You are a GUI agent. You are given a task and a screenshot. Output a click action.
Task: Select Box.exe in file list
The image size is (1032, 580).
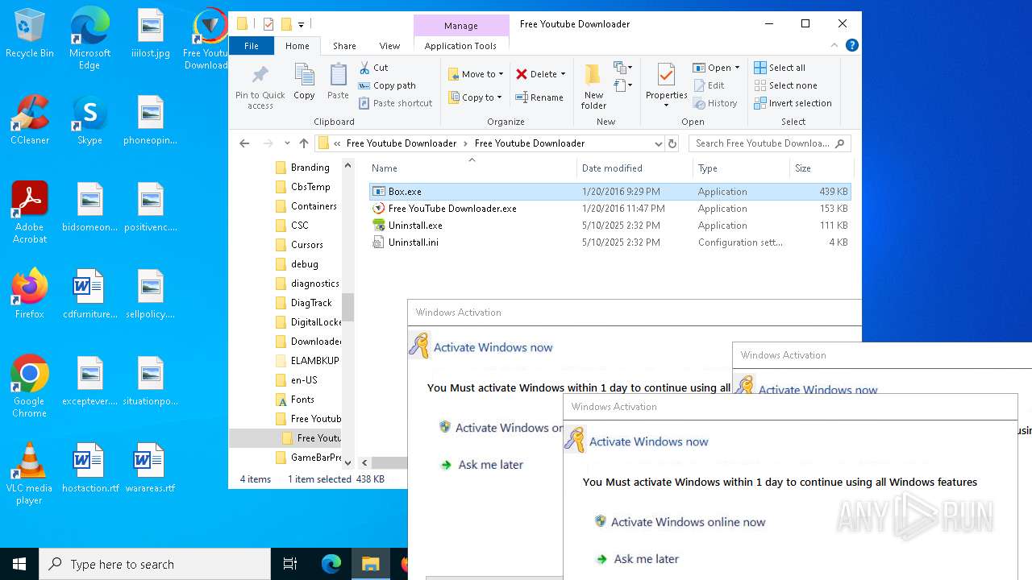(x=610, y=192)
